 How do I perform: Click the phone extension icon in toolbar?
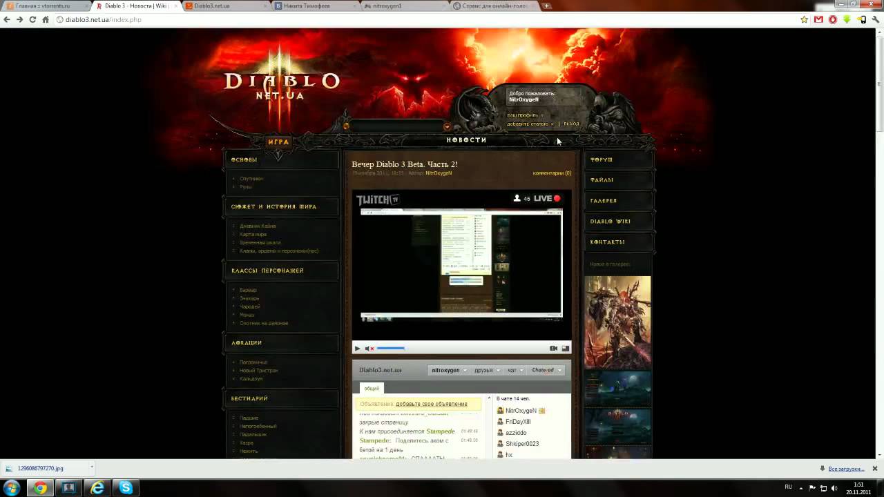[x=862, y=19]
